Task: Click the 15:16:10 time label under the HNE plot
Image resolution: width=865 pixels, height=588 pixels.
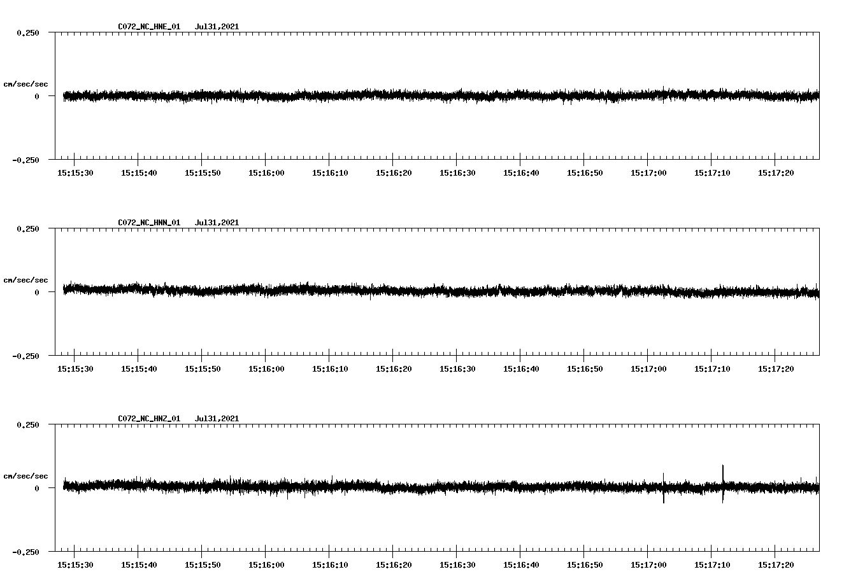Action: pyautogui.click(x=330, y=173)
